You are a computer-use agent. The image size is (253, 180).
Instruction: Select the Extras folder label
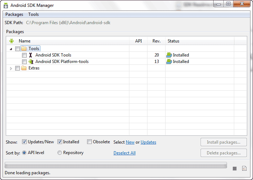point(34,68)
